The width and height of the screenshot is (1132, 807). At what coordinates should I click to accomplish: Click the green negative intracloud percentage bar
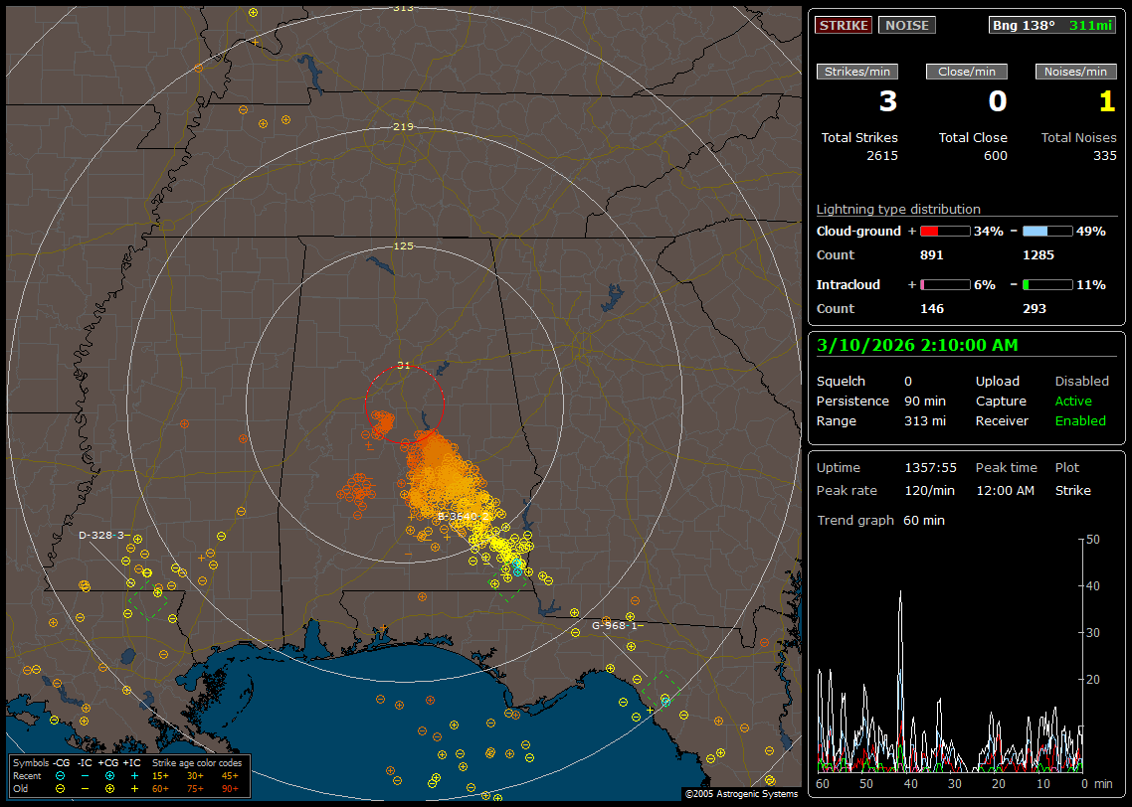pos(1047,284)
